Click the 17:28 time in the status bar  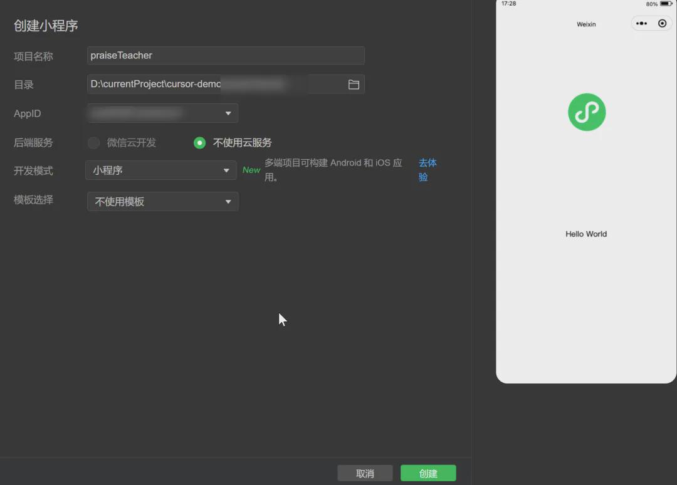(x=508, y=4)
